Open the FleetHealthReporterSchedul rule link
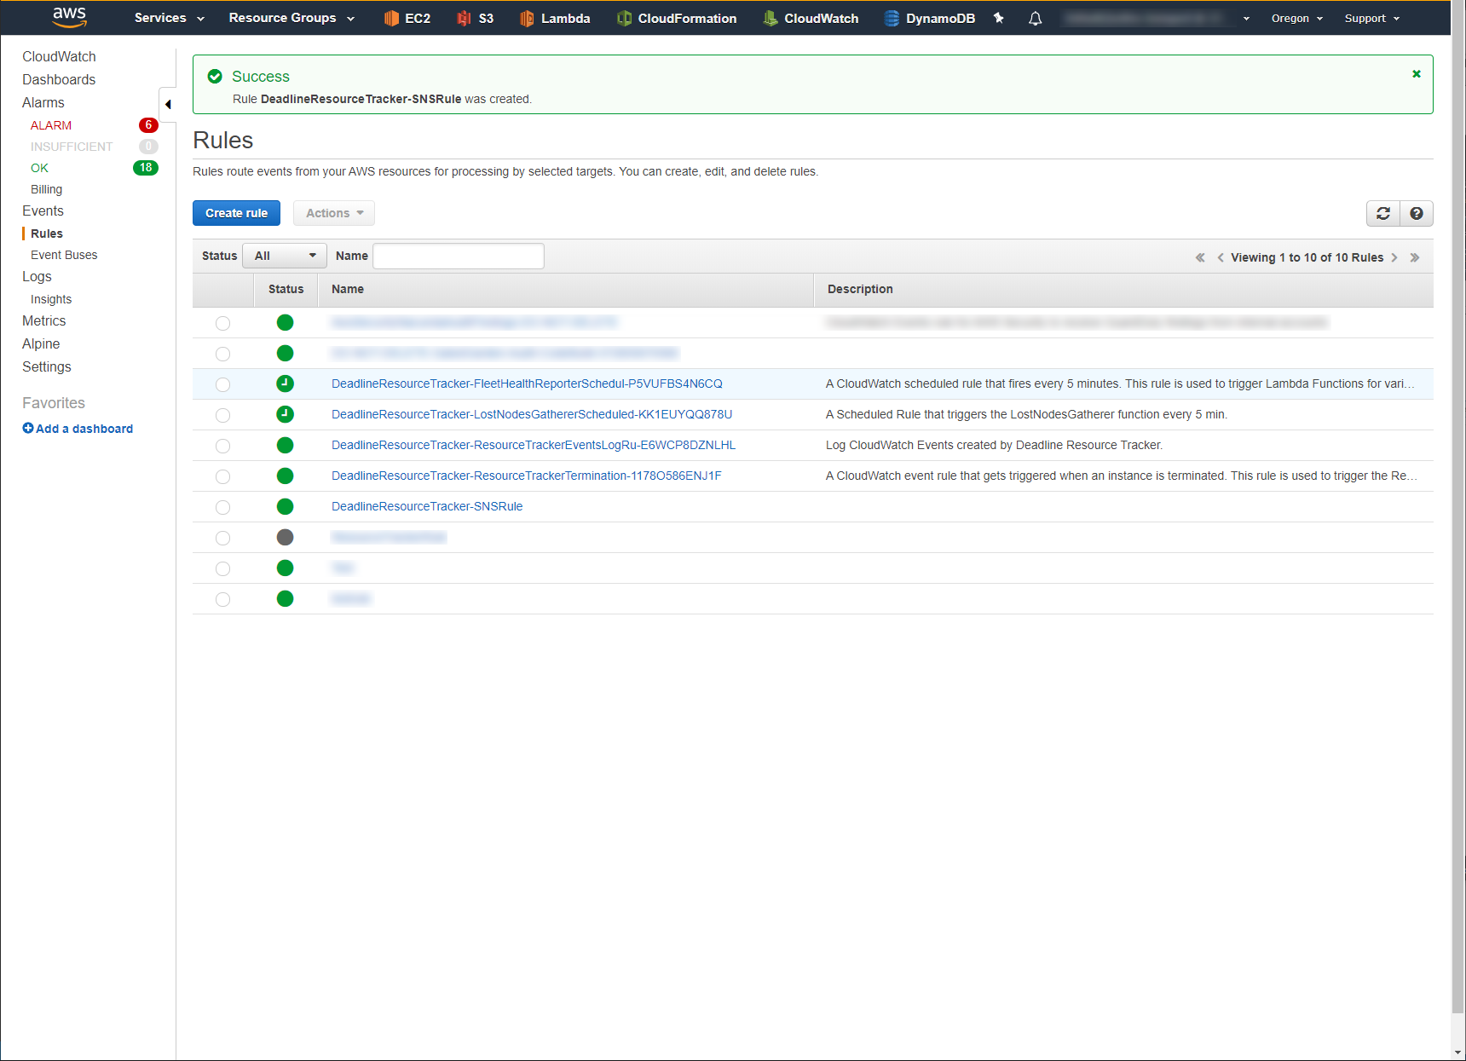This screenshot has width=1466, height=1061. pos(527,383)
